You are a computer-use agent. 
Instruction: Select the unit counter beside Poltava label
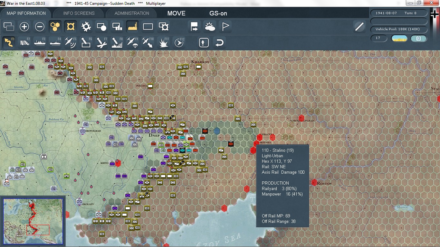pos(150,86)
